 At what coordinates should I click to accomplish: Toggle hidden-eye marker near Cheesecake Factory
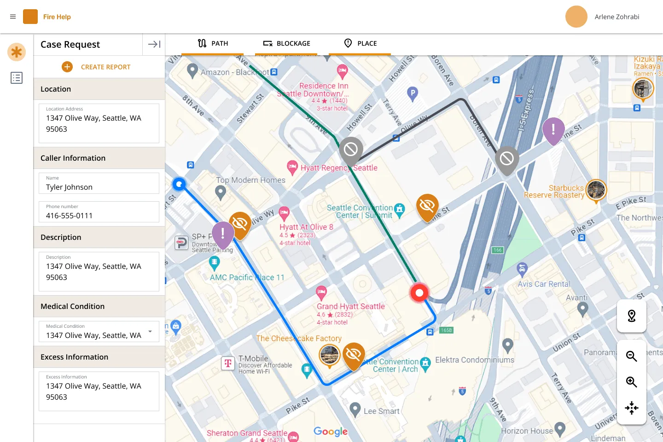tap(354, 355)
